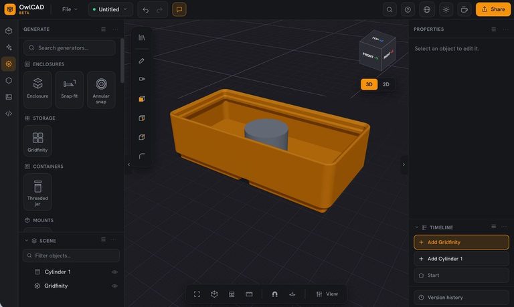Viewport: 514px width, 307px height.
Task: Open the Generate panel list menu icon
Action: click(x=103, y=29)
